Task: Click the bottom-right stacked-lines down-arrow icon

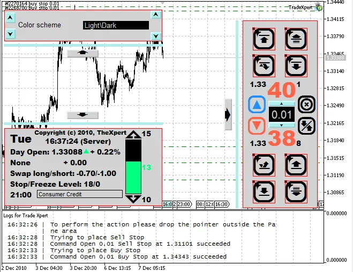Action: pyautogui.click(x=296, y=192)
